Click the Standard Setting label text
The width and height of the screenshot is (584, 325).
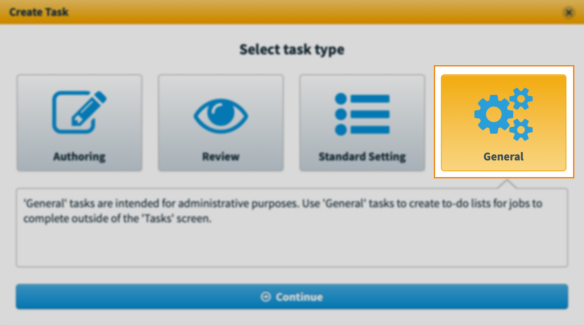pos(362,157)
